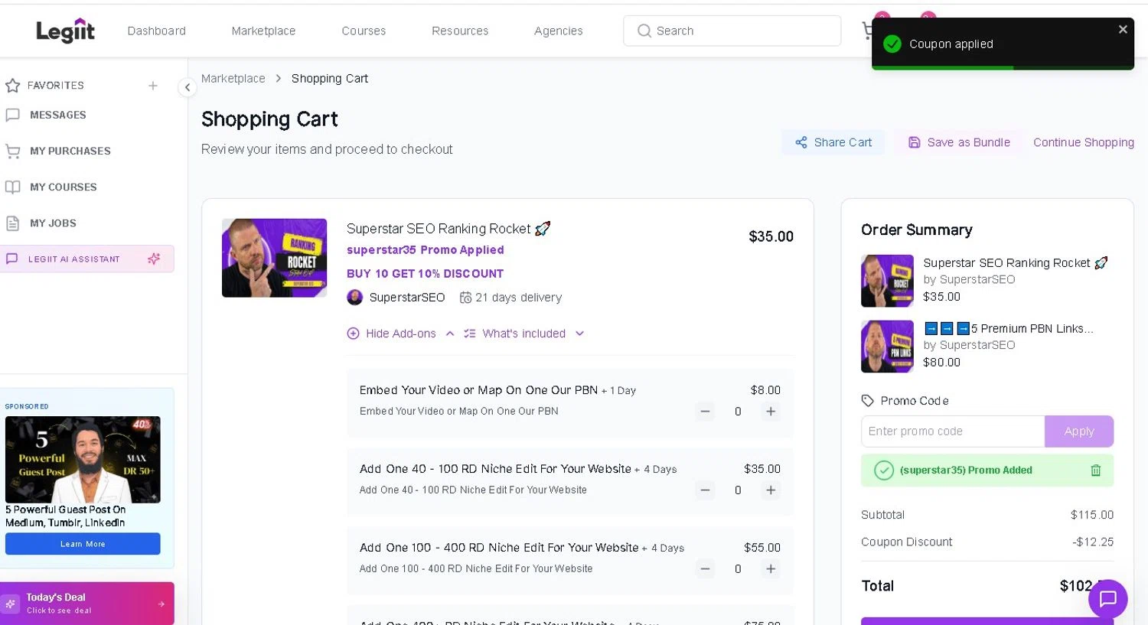Apply the promo code
1148x625 pixels.
(1079, 431)
